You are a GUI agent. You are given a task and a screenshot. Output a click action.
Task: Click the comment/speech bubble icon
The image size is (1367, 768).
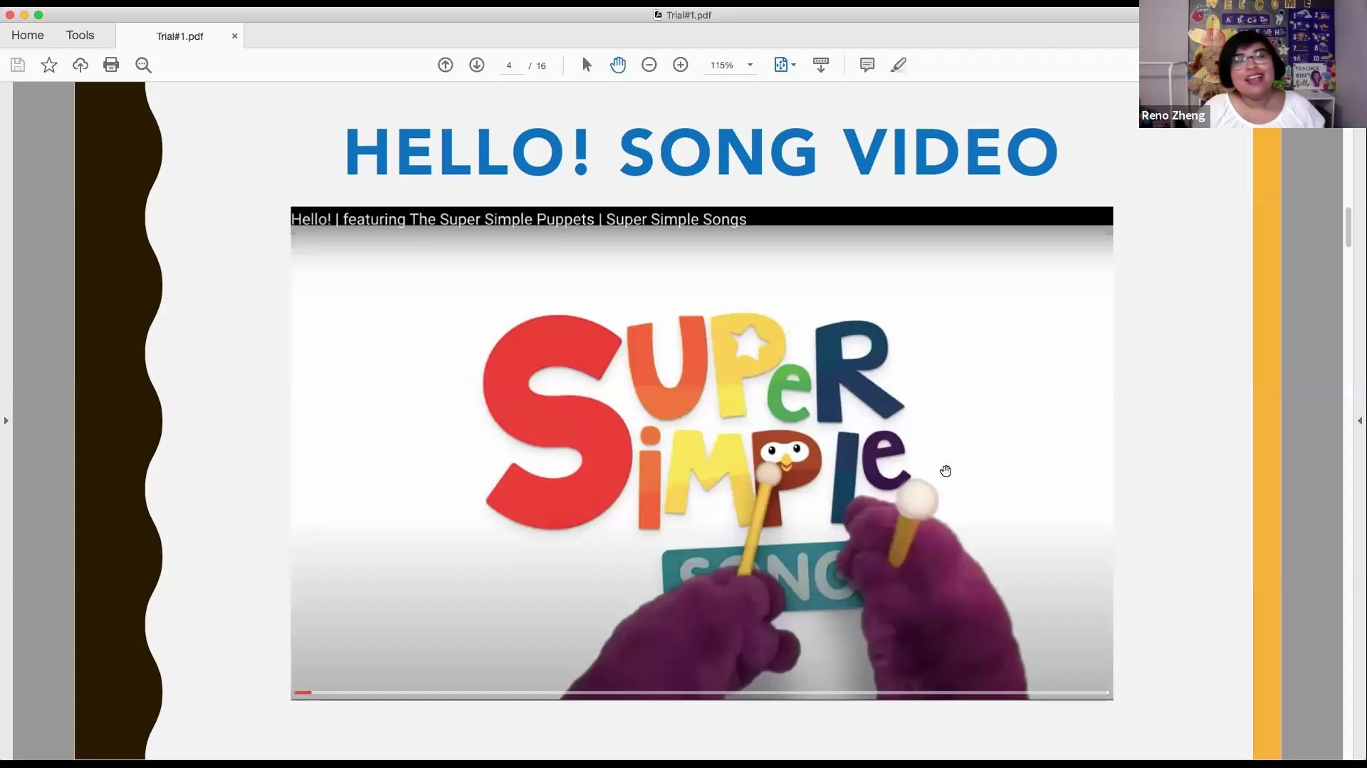click(x=866, y=64)
